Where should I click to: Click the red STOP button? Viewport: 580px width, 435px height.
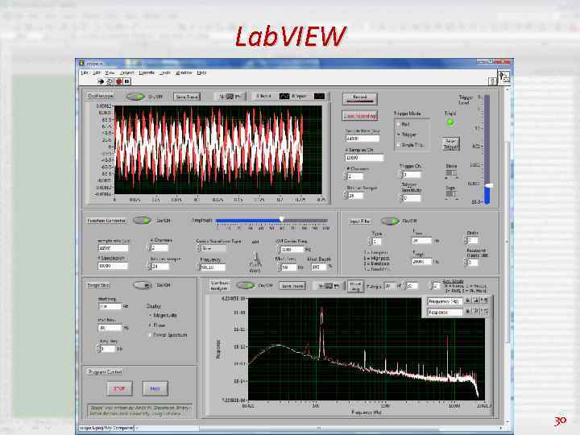click(x=119, y=388)
